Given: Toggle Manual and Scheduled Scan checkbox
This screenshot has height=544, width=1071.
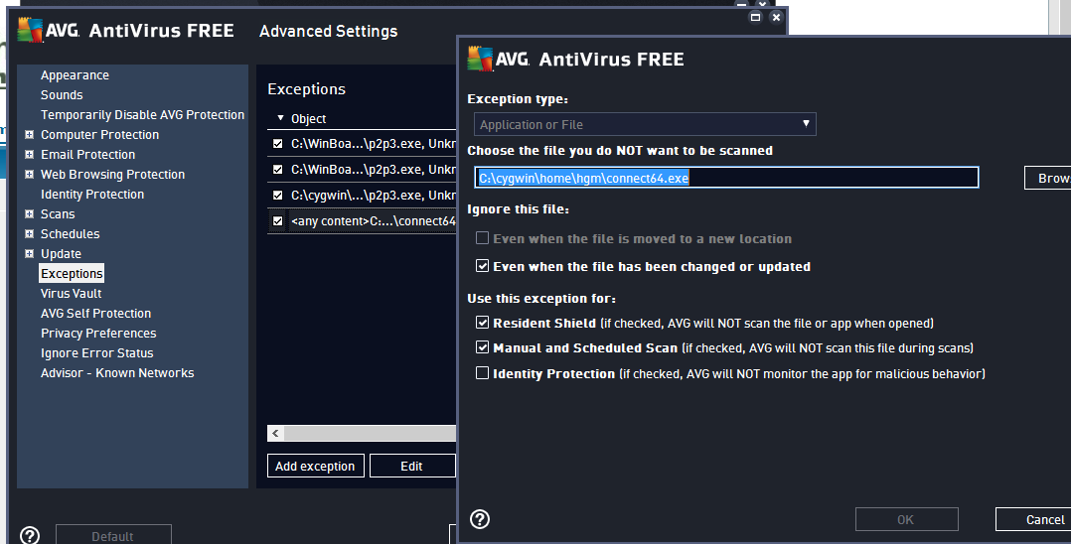Looking at the screenshot, I should coord(483,348).
